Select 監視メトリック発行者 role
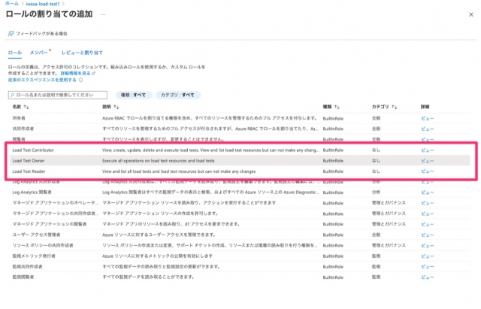Image resolution: width=481 pixels, height=309 pixels. point(240,256)
